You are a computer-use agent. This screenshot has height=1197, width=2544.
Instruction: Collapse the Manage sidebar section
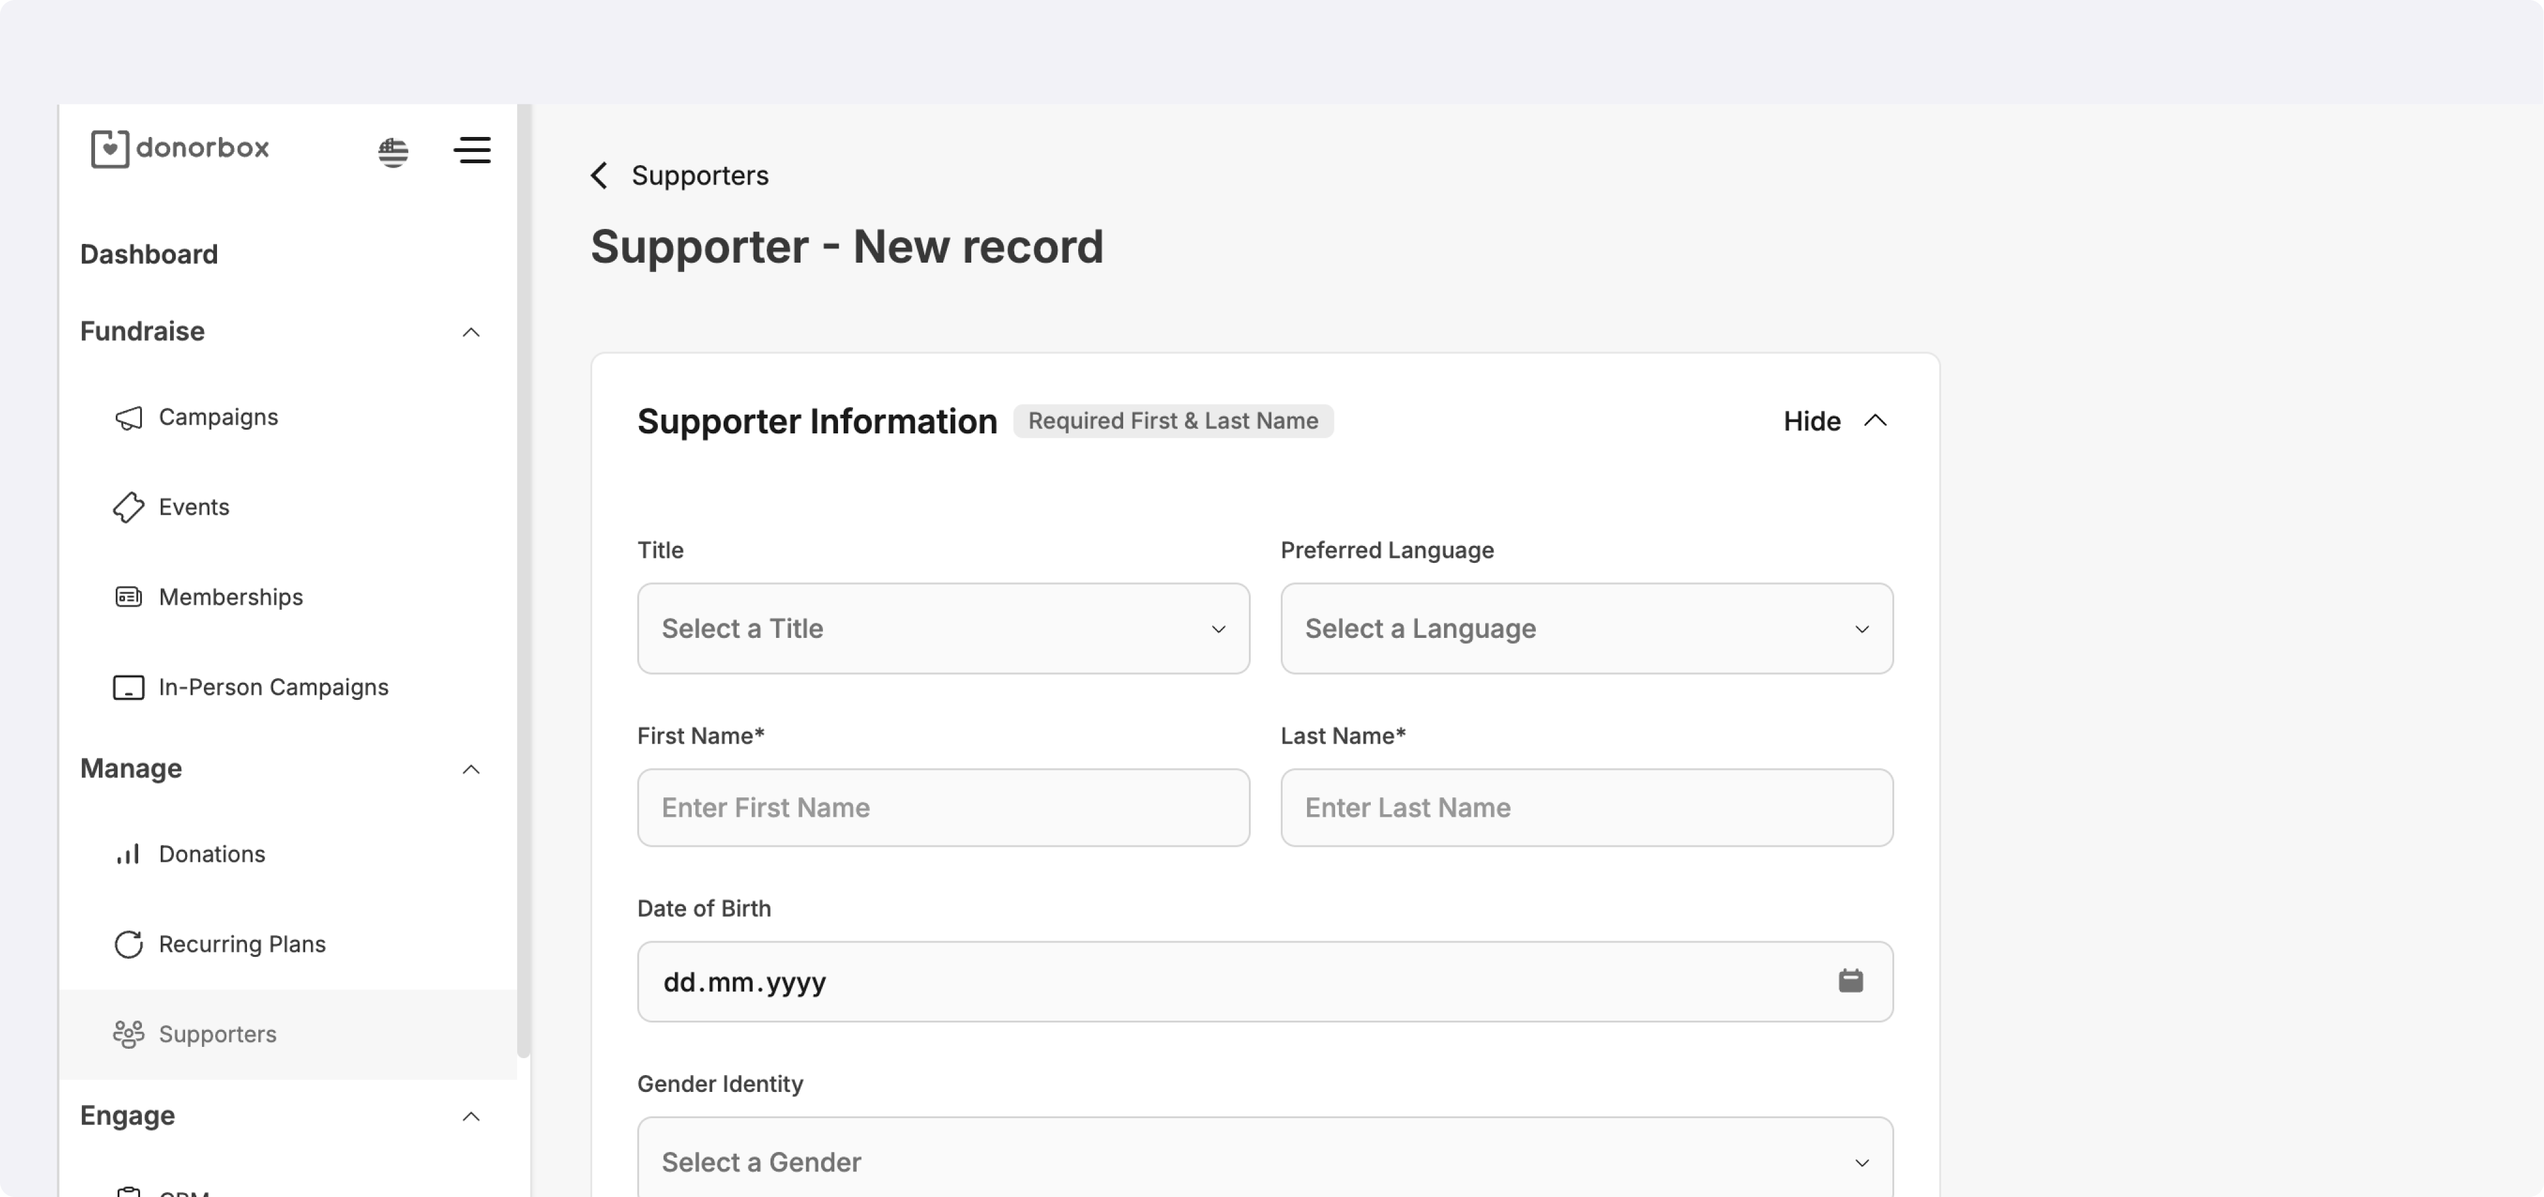(x=471, y=769)
